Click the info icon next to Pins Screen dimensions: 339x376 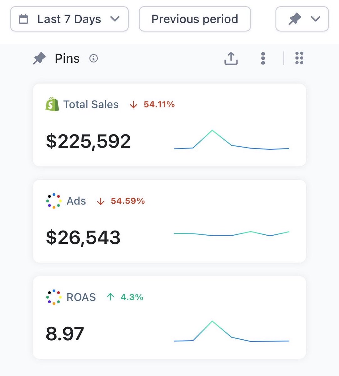point(93,58)
